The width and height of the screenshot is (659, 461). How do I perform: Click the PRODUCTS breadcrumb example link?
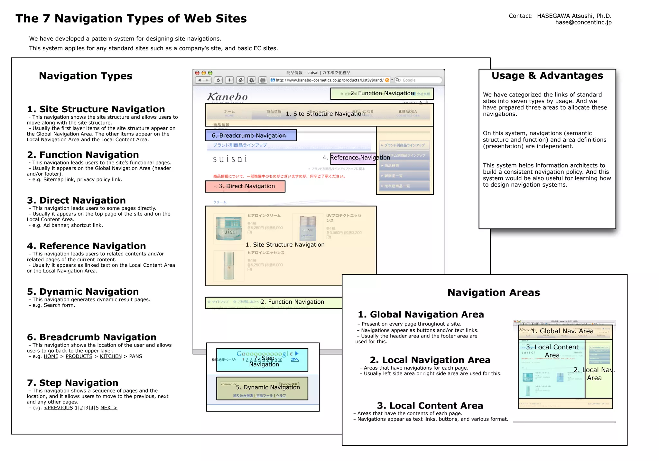[79, 356]
